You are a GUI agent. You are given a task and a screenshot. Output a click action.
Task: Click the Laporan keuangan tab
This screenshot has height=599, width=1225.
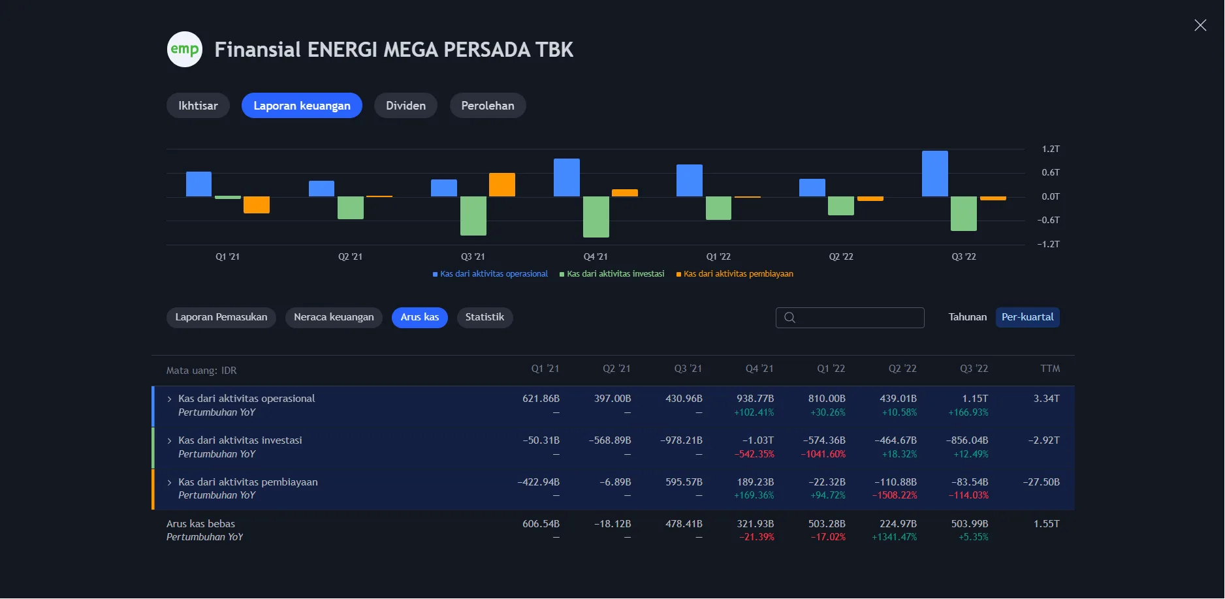[302, 105]
